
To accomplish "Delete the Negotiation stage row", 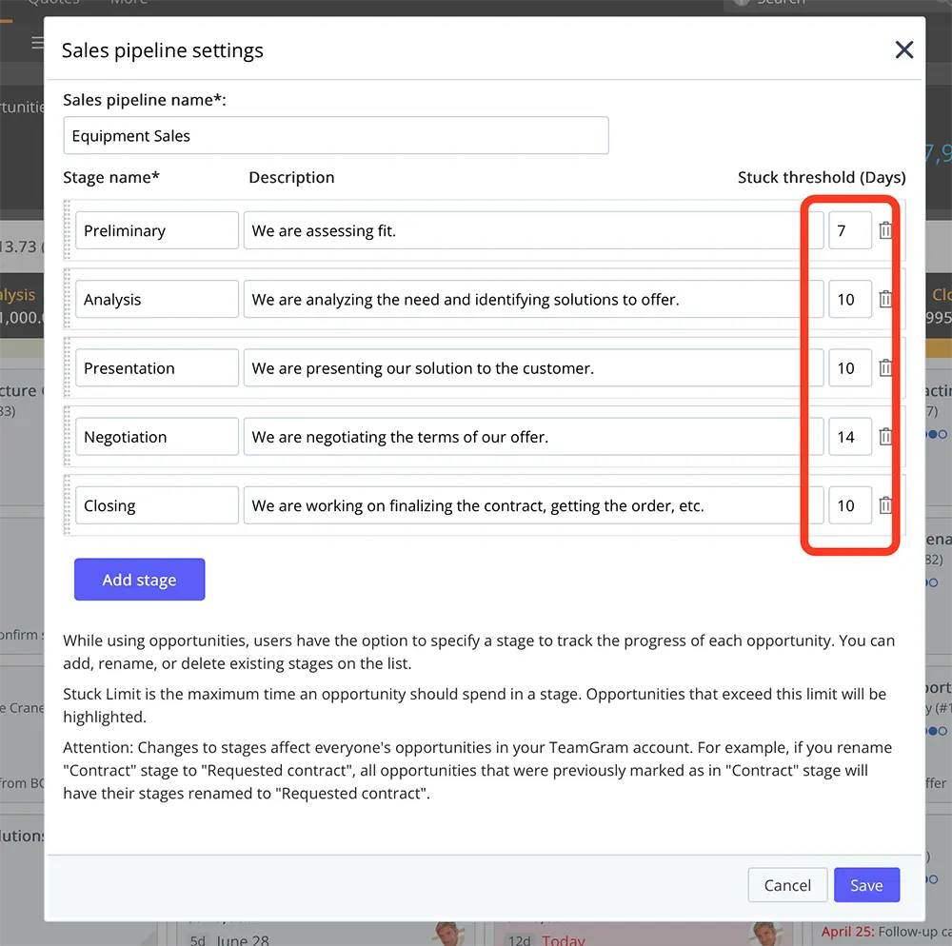I will [885, 437].
